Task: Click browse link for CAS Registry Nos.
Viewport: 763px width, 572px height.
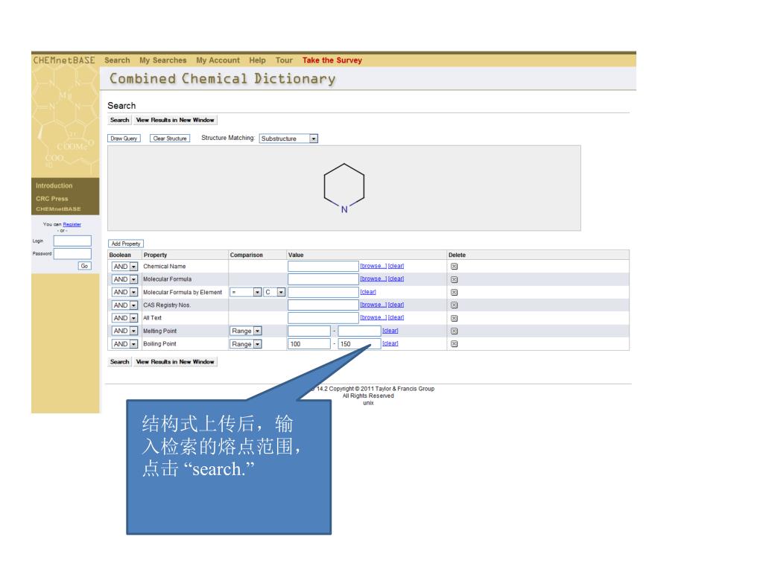Action: (373, 305)
